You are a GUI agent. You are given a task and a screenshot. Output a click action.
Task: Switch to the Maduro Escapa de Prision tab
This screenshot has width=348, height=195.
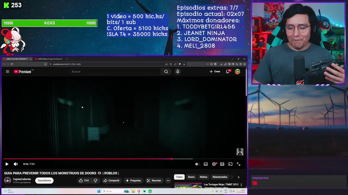[x=49, y=59]
